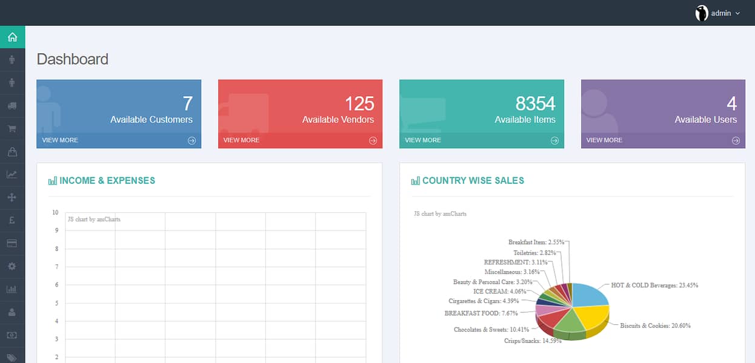Open the pound currency sidebar icon
Screen dimensions: 755x363
(12, 220)
